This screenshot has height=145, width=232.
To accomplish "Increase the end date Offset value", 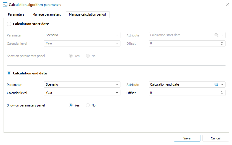I will tap(222, 91).
